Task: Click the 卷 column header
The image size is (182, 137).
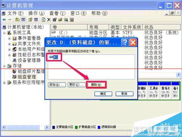Action: coord(69,27)
